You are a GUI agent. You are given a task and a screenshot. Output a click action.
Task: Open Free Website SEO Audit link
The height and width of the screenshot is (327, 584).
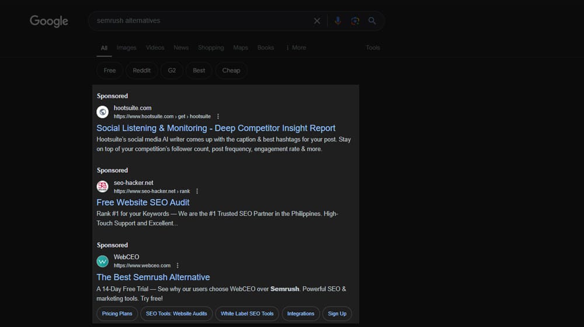[x=143, y=203]
